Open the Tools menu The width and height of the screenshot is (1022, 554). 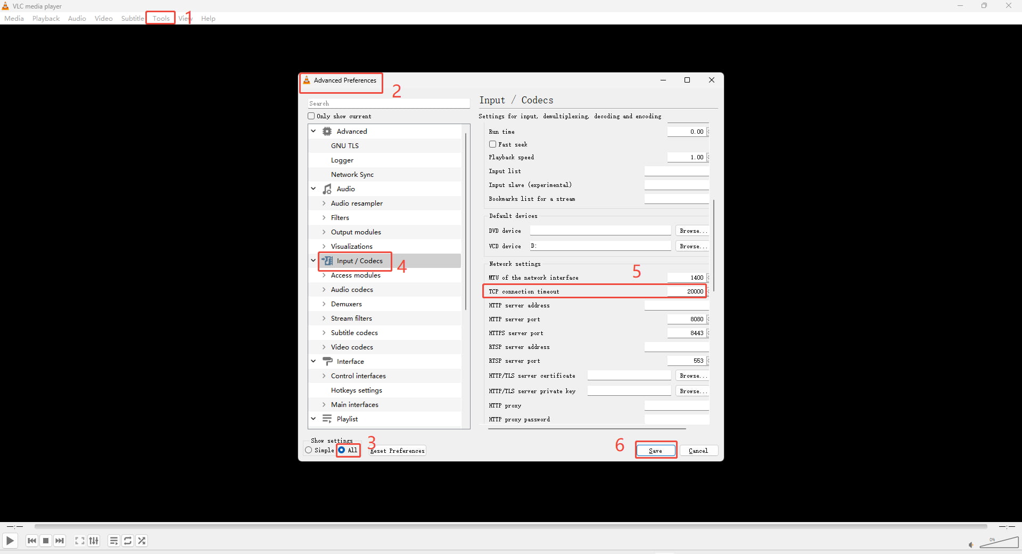coord(161,18)
